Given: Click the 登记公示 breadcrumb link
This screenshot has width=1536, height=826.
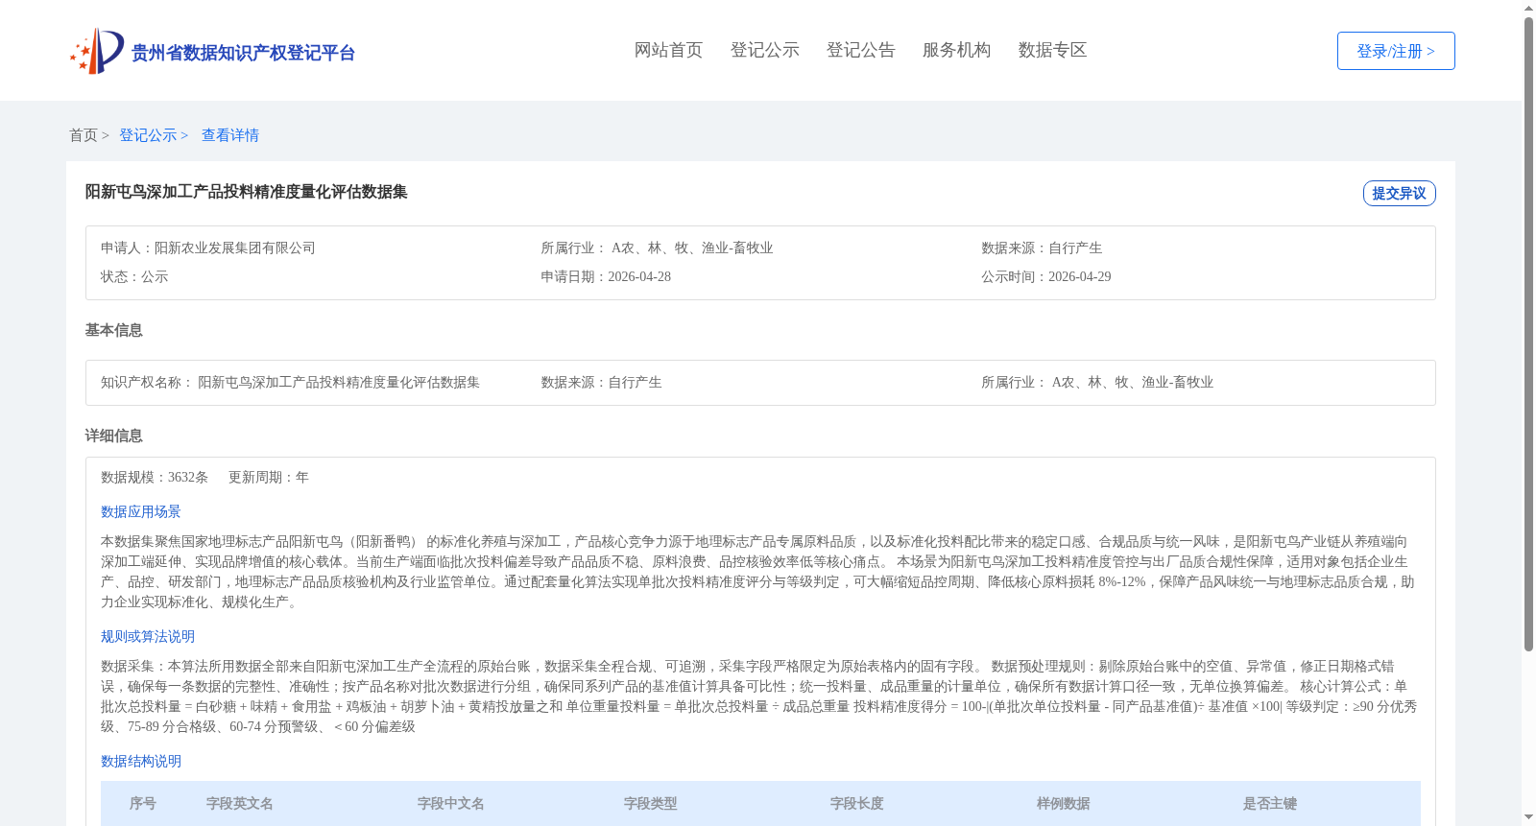Looking at the screenshot, I should [x=154, y=135].
